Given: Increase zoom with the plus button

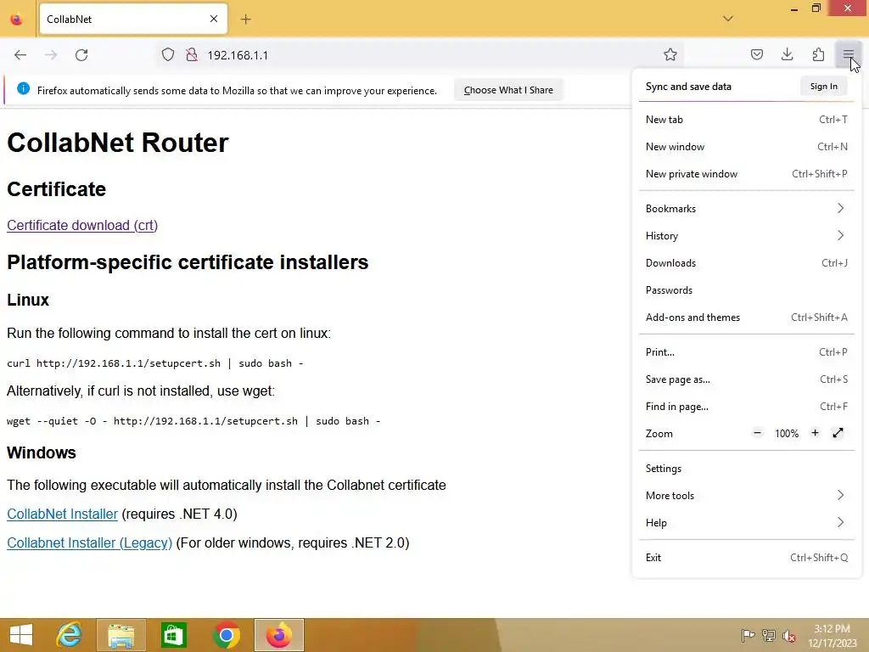Looking at the screenshot, I should click(815, 433).
